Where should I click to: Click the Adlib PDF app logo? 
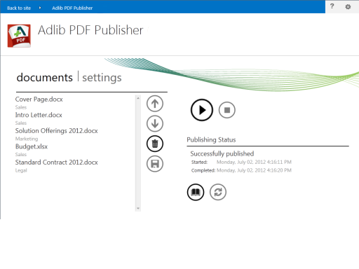coord(19,36)
